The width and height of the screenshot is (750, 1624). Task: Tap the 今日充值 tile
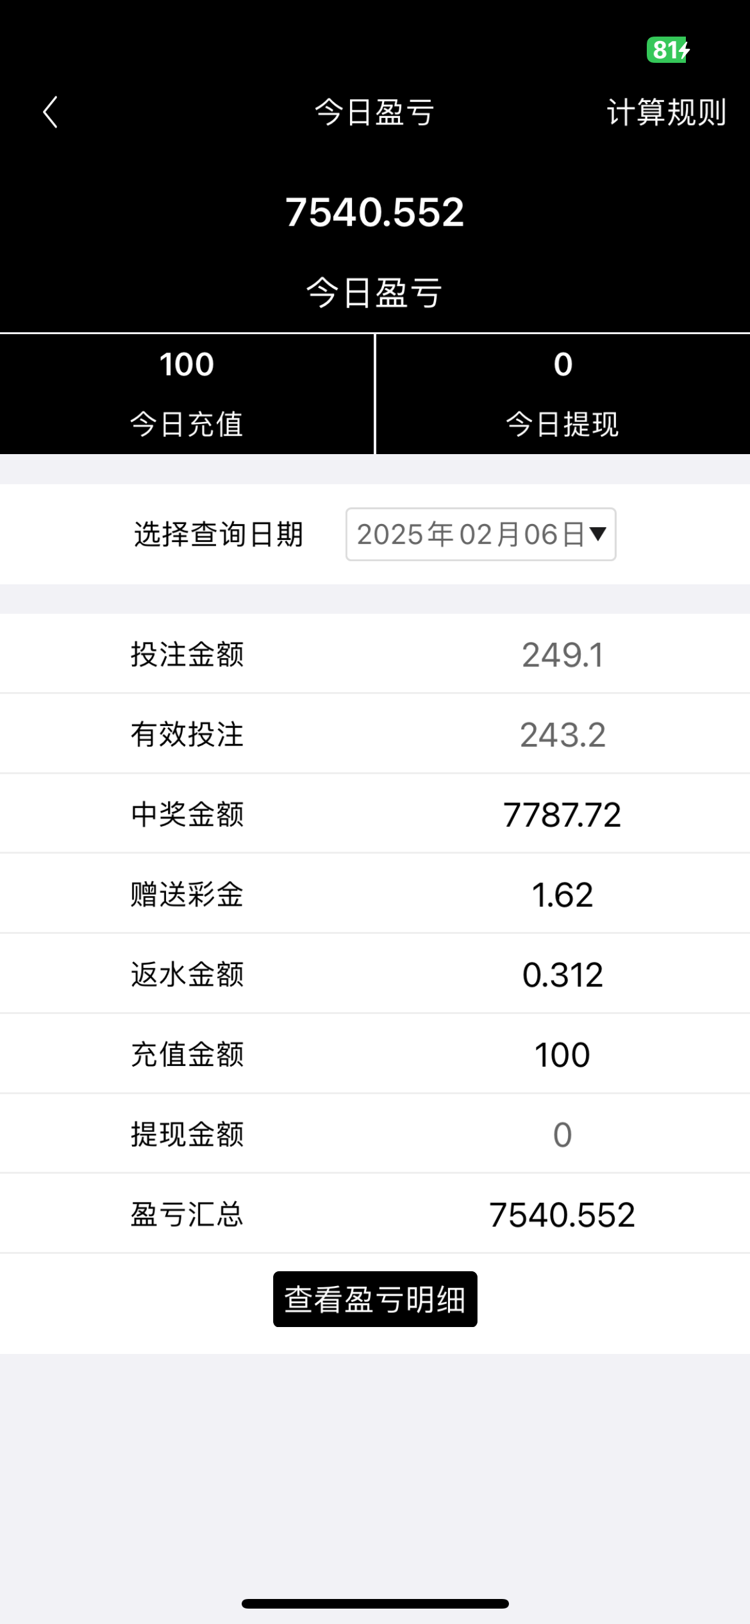[x=187, y=394]
